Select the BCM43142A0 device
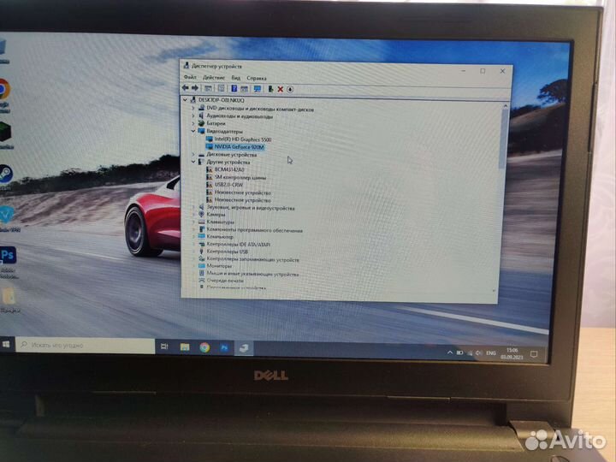This screenshot has height=462, width=616. coord(229,169)
